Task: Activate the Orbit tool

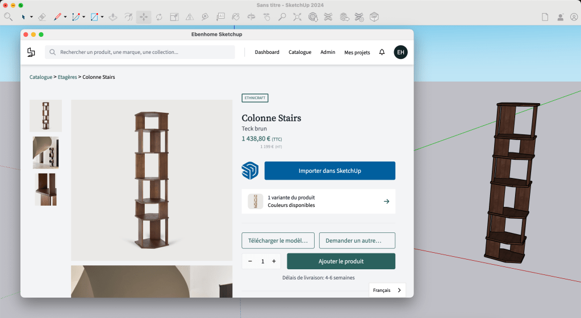Action: [x=251, y=17]
